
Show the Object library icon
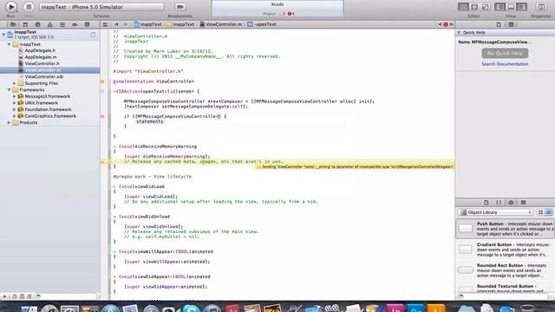tap(511, 202)
